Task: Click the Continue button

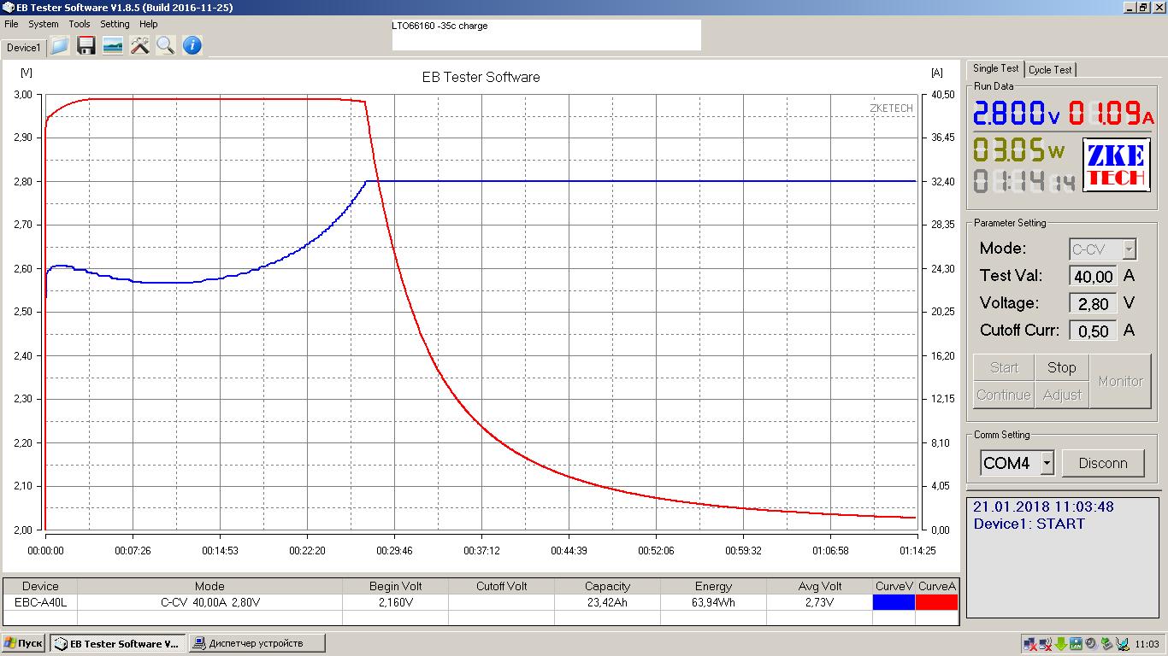Action: tap(1004, 395)
